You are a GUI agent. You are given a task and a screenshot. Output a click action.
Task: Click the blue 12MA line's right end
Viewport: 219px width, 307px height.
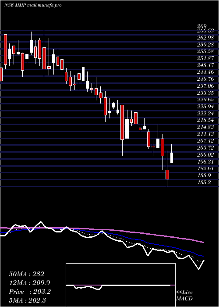[203, 256]
